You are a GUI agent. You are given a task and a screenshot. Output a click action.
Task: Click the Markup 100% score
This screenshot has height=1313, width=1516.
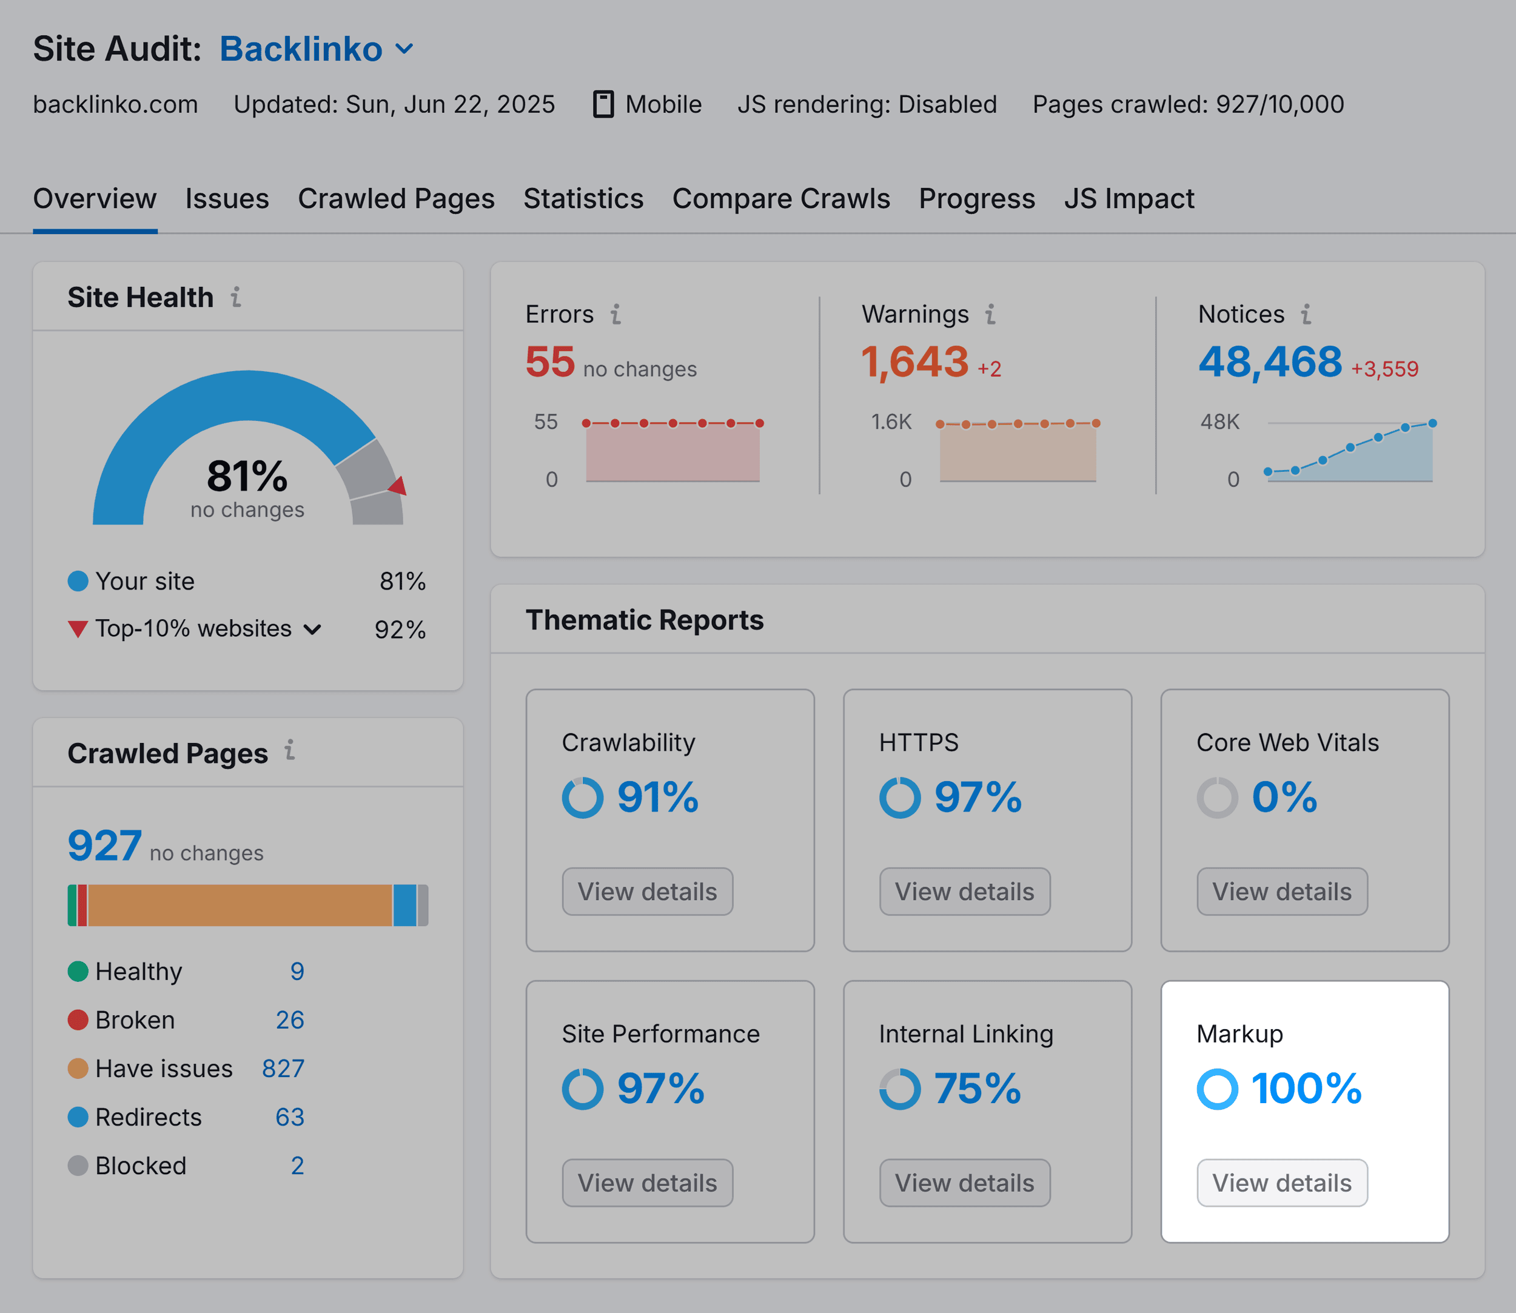coord(1306,1089)
